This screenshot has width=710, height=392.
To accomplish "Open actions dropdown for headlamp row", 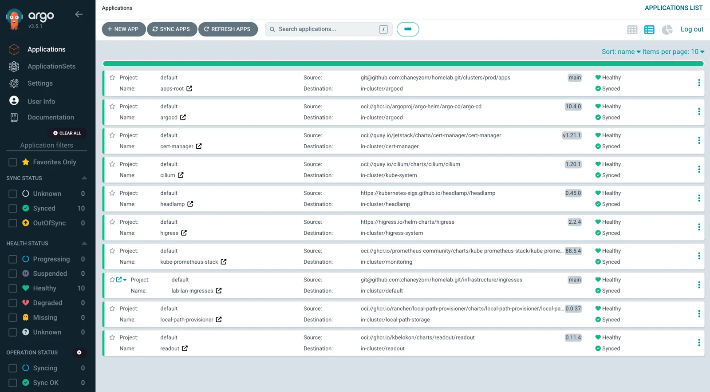I will coord(699,198).
